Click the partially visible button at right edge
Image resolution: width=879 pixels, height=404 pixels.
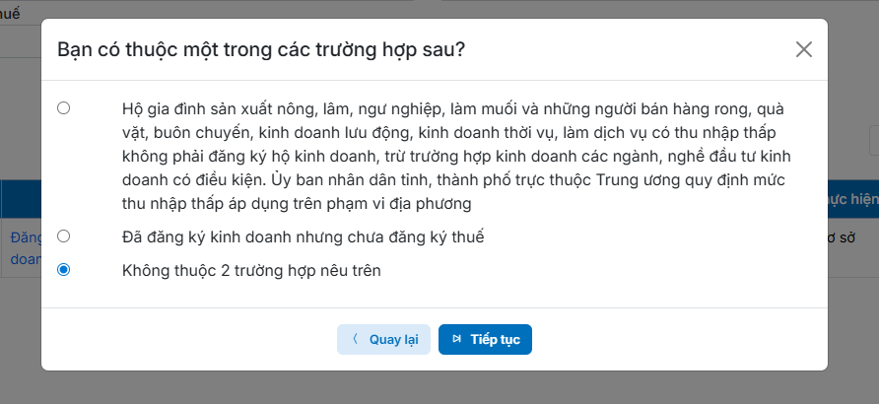click(873, 141)
